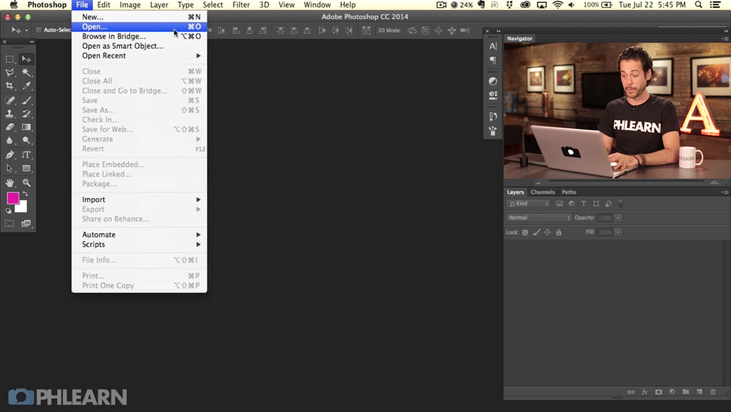Expand the Open Recent submenu
This screenshot has height=412, width=731.
point(139,55)
